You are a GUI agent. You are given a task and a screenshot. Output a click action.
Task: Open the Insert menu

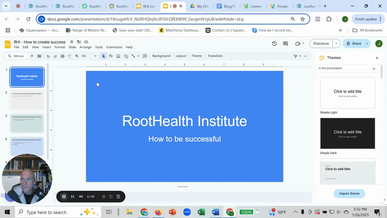coord(46,47)
